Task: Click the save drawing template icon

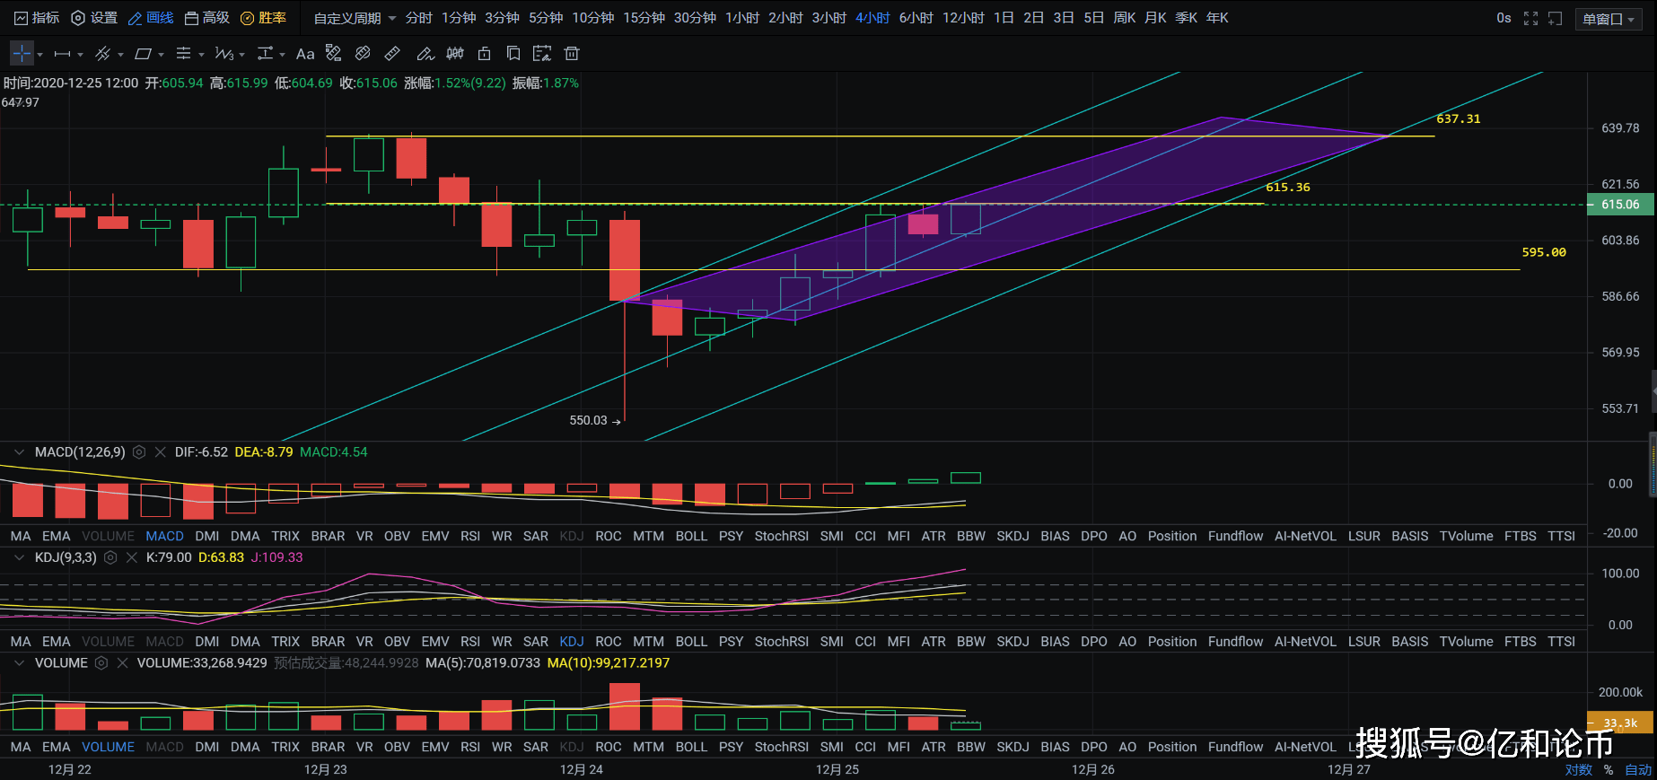Action: point(542,54)
